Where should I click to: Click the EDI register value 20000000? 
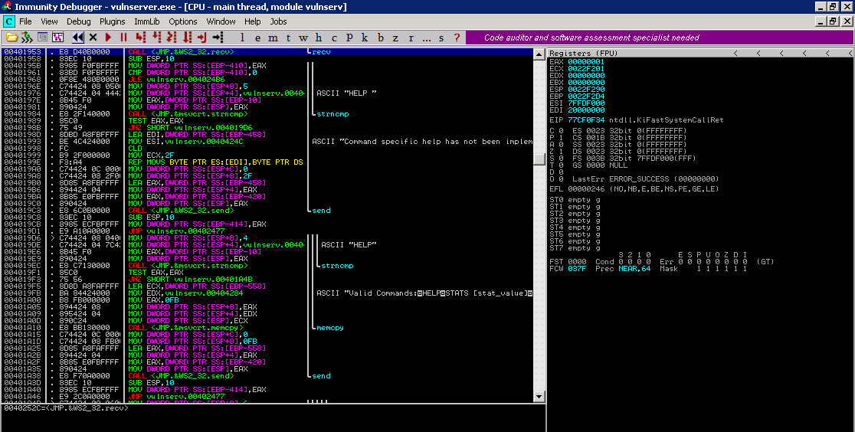pyautogui.click(x=586, y=110)
